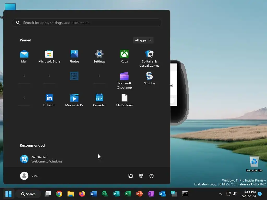Open PowerPoint from taskbar
Viewport: 267px width, 200px height.
[x=139, y=194]
